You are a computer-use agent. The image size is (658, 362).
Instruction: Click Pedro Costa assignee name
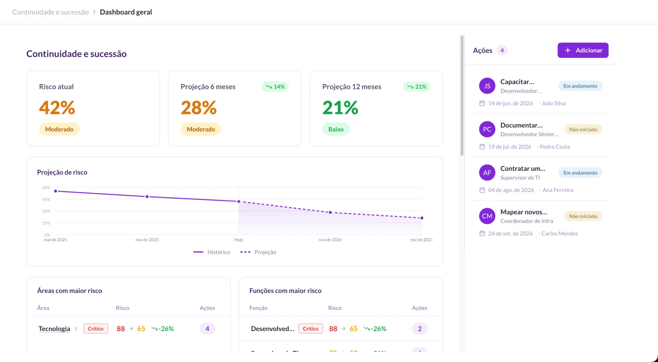(555, 147)
